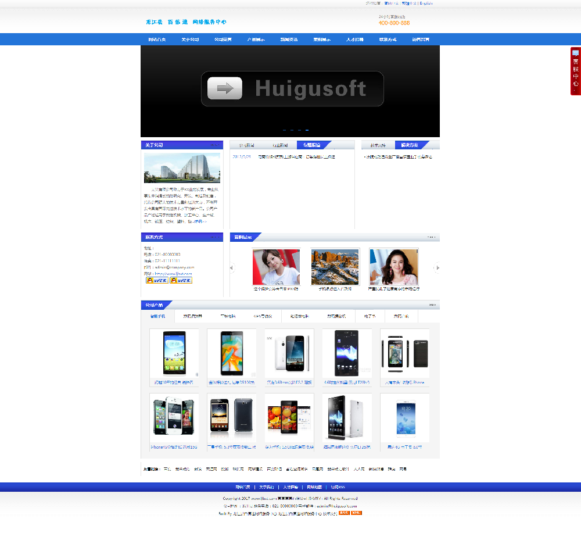This screenshot has width=581, height=533.
Task: Switch to the 解决方案 tab
Action: click(x=410, y=145)
